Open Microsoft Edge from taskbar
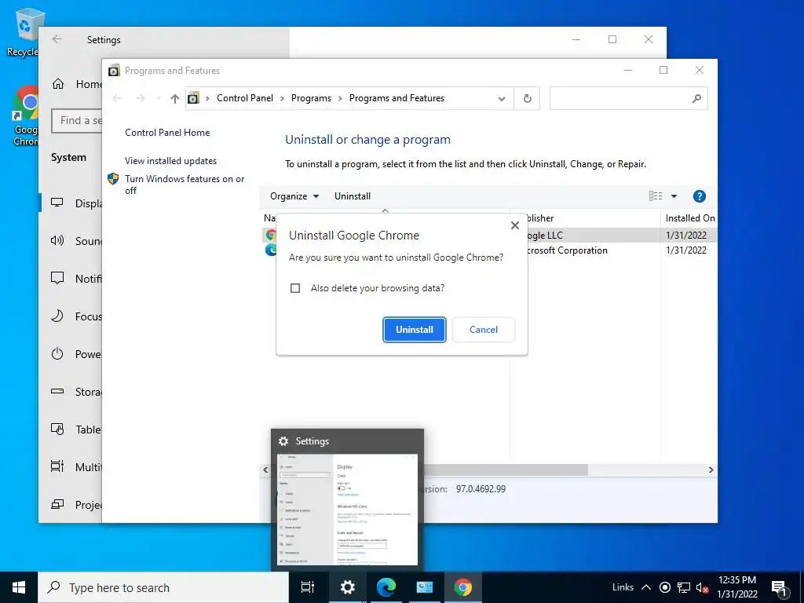 (386, 587)
